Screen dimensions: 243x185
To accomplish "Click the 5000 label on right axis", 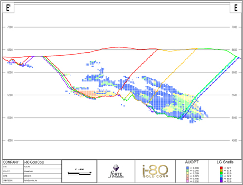I will coord(235,118).
